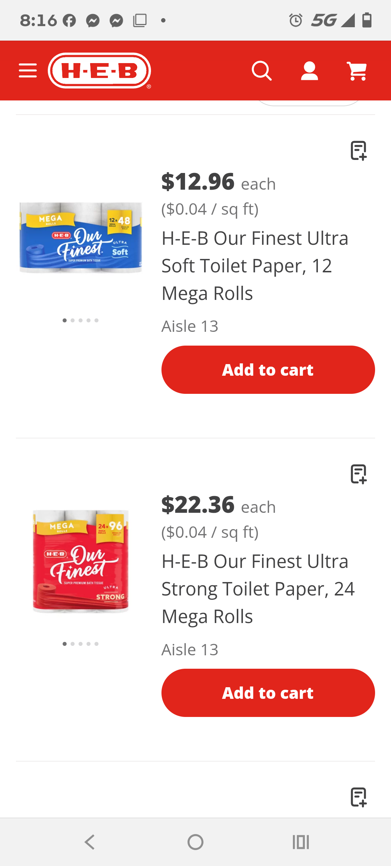391x866 pixels.
Task: Open H-E-B Our Finest Ultra Soft product title
Action: [x=255, y=265]
